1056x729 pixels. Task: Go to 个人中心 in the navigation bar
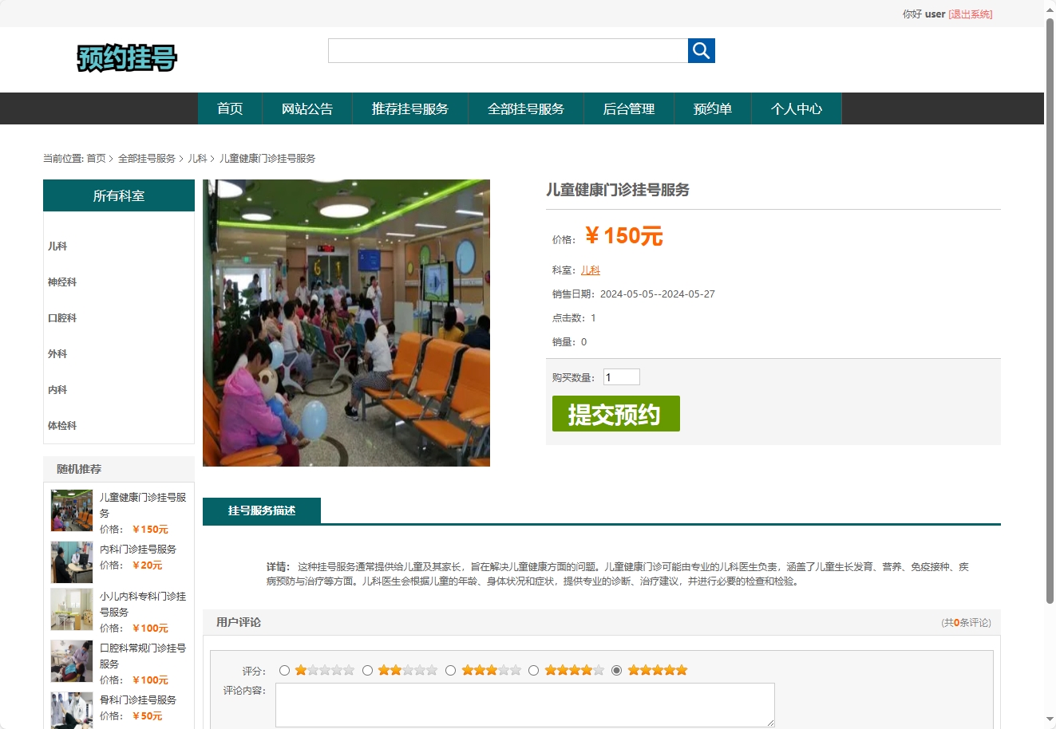[x=797, y=108]
